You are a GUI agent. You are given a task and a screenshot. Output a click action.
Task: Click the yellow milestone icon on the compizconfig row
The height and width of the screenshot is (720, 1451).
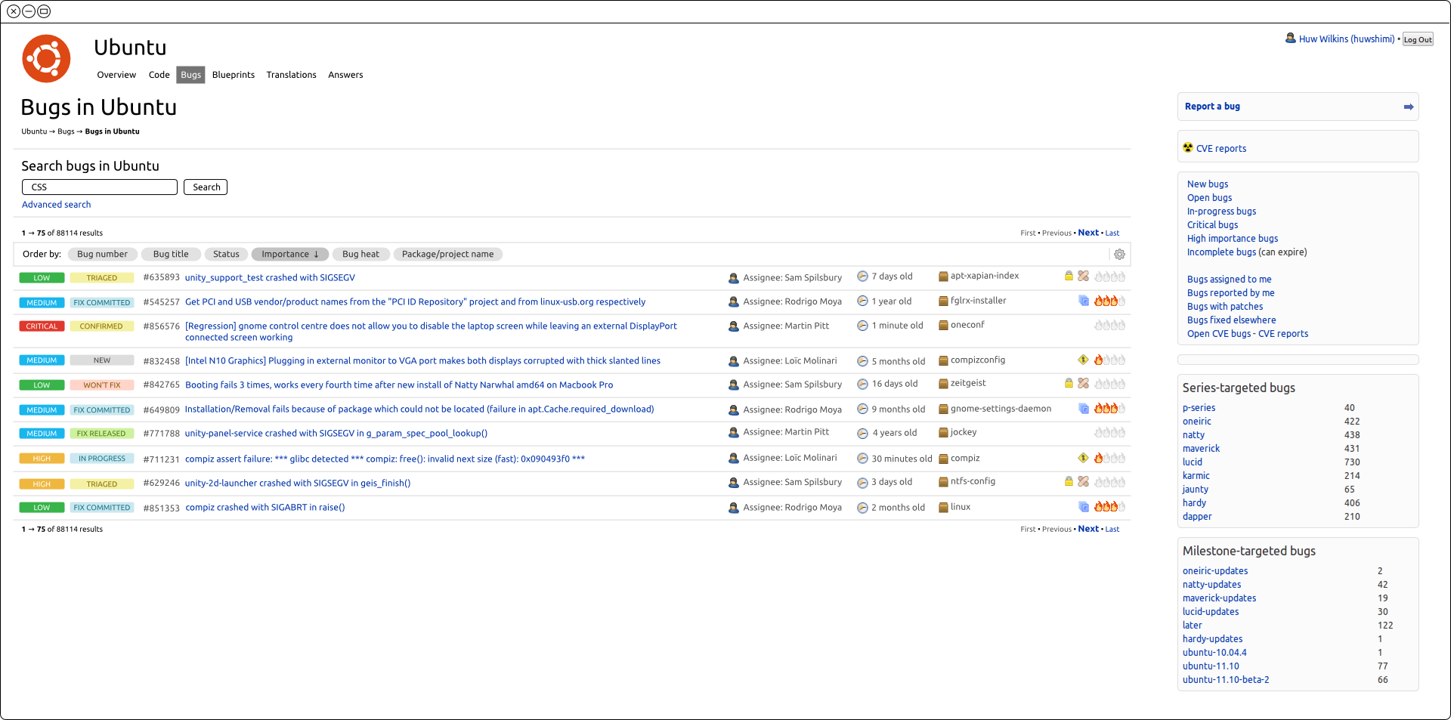[x=1083, y=360]
